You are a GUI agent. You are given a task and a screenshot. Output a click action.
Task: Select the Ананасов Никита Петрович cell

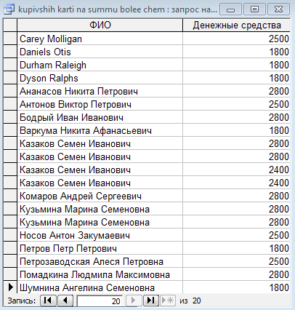(x=100, y=91)
